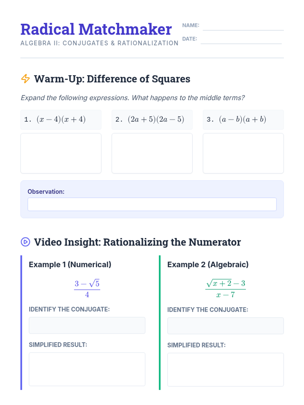
Task: Click the lightning bolt Warm-Up icon
Action: 25,79
